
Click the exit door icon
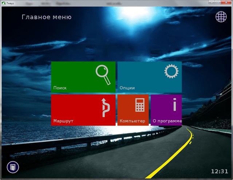pos(13,167)
